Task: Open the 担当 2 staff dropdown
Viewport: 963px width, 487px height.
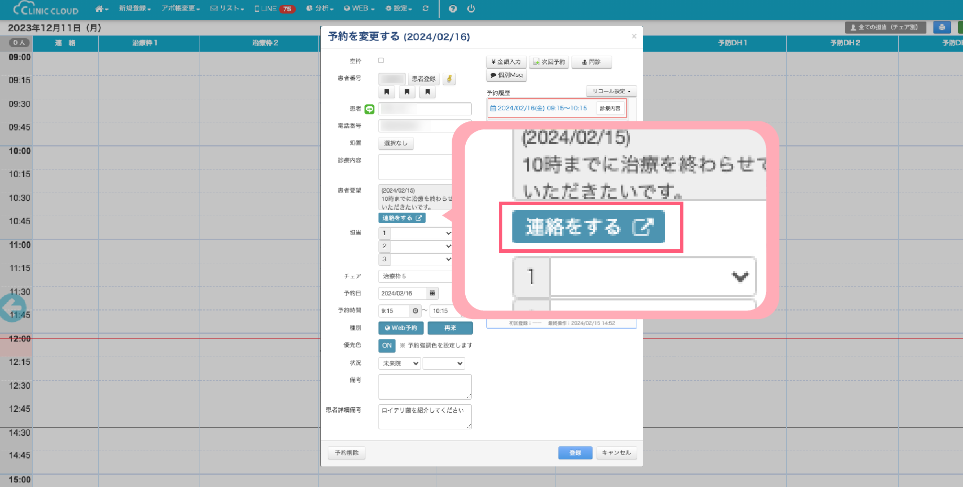Action: click(421, 246)
